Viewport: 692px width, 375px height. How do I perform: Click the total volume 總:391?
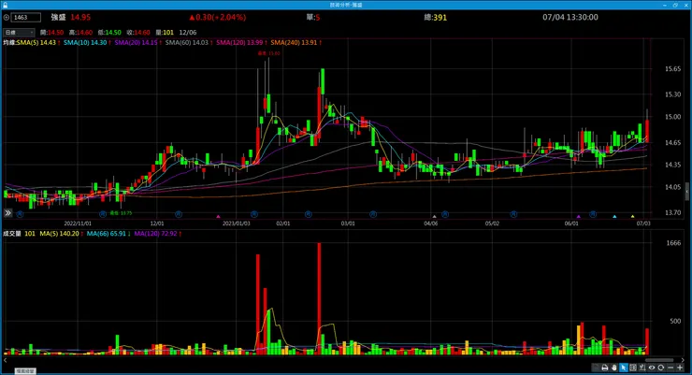pos(435,17)
